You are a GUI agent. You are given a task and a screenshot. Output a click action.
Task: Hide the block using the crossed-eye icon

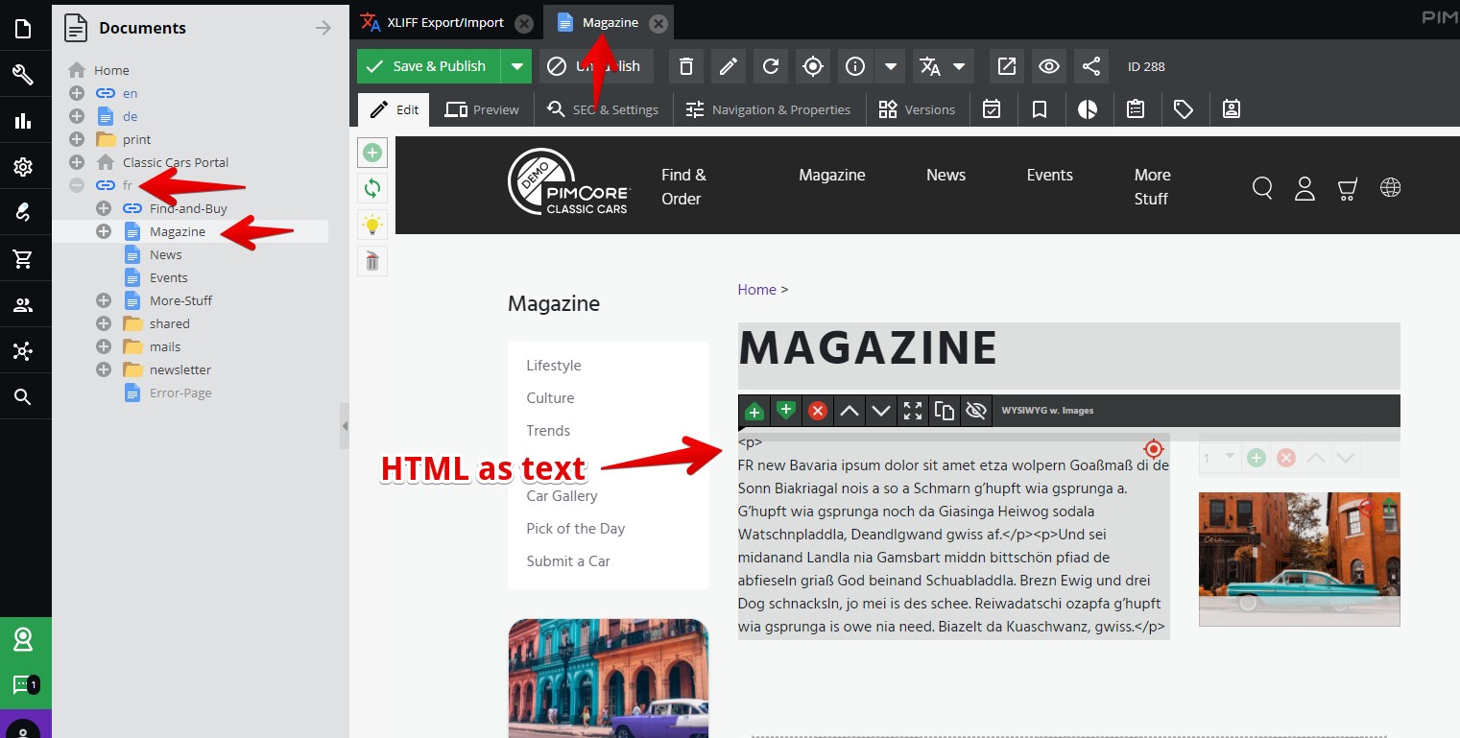click(975, 410)
